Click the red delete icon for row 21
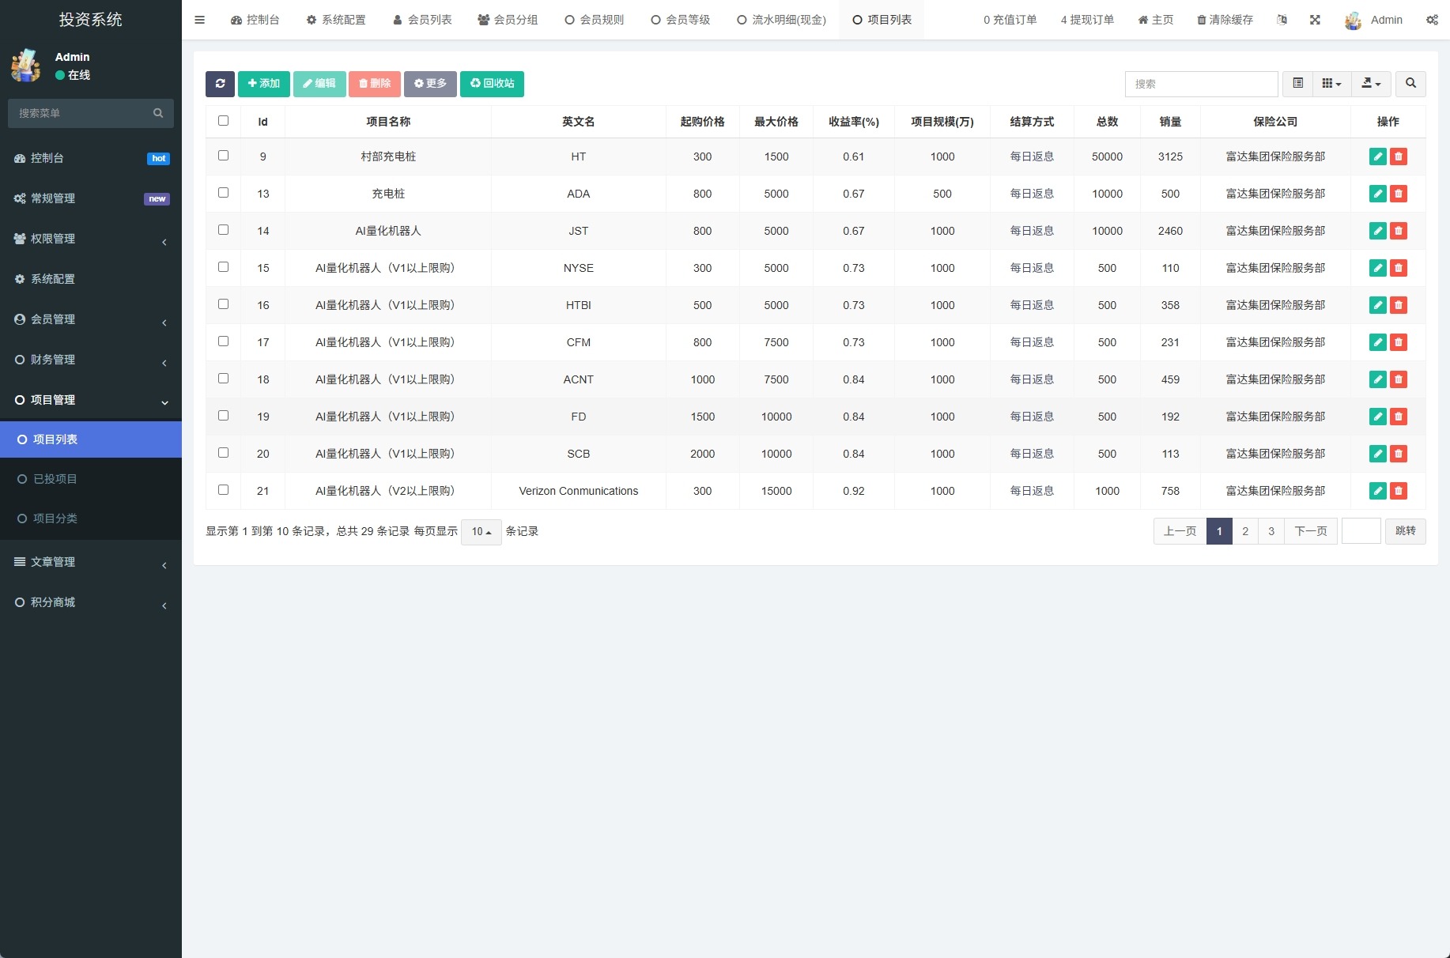 coord(1399,491)
